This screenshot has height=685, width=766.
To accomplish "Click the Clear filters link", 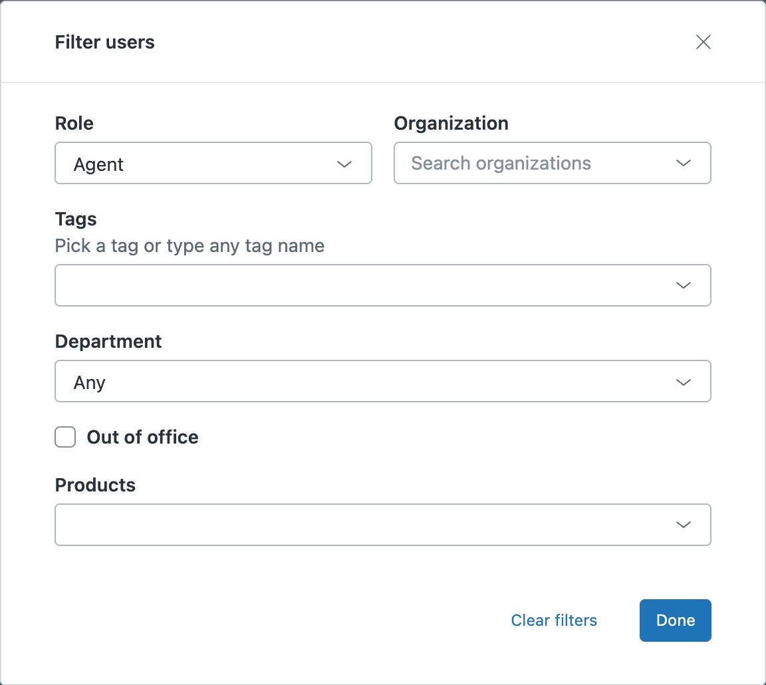I will click(x=554, y=620).
